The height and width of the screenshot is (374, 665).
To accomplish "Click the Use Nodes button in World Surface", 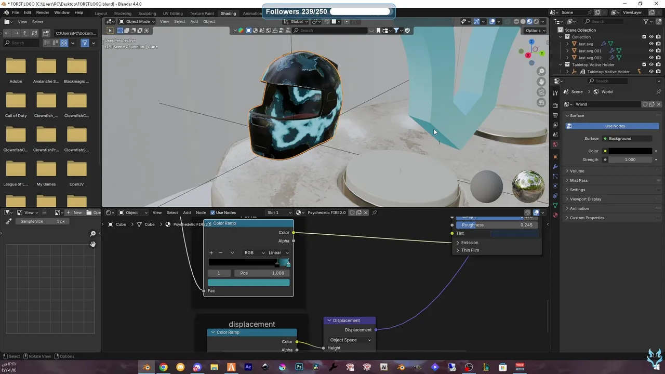I will pos(613,126).
